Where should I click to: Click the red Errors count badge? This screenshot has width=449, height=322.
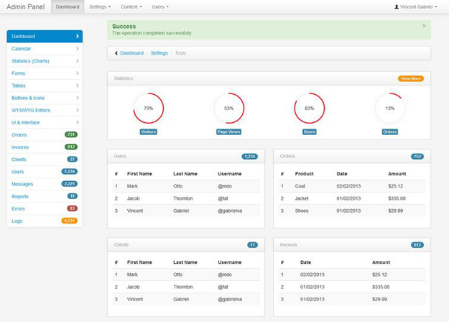coord(72,208)
